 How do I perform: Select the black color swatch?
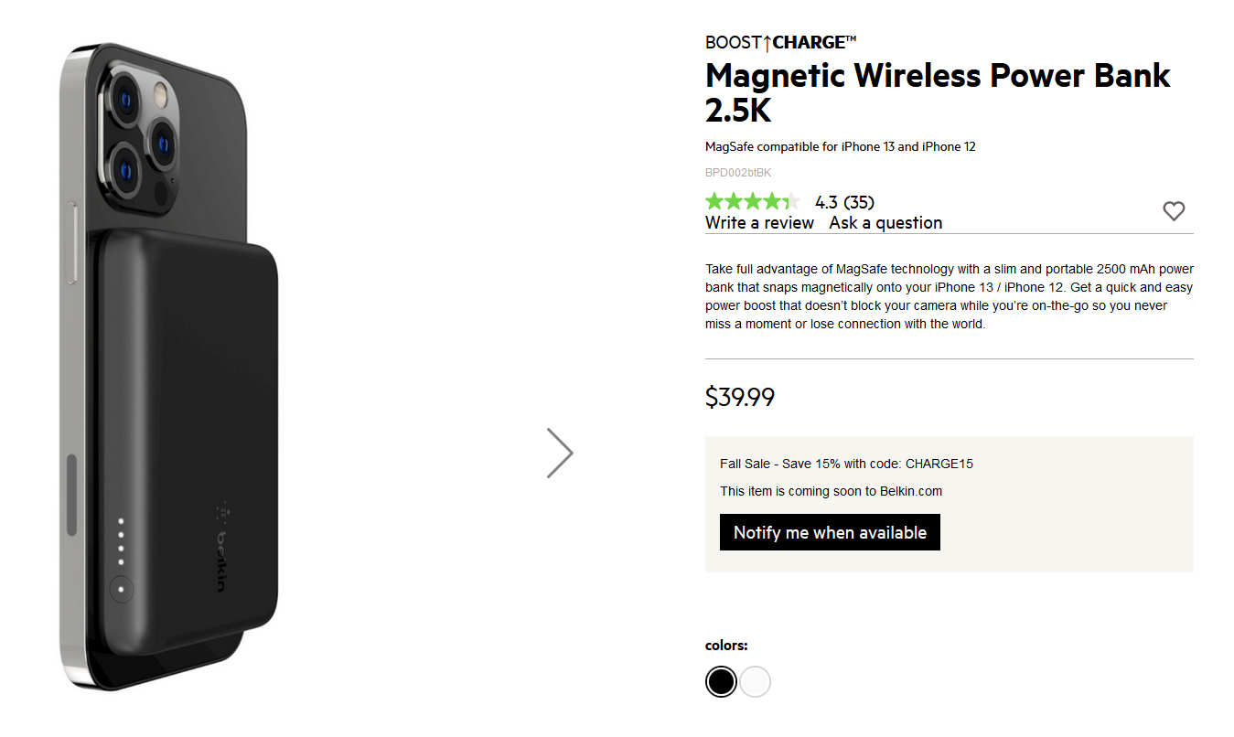pyautogui.click(x=721, y=681)
